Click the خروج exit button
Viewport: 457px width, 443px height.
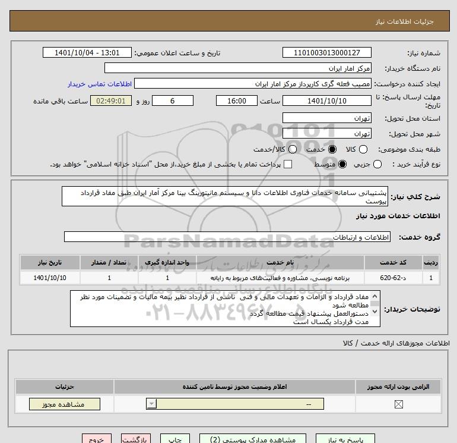point(97,439)
